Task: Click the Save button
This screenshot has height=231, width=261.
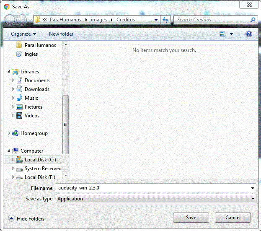Action: [191, 218]
